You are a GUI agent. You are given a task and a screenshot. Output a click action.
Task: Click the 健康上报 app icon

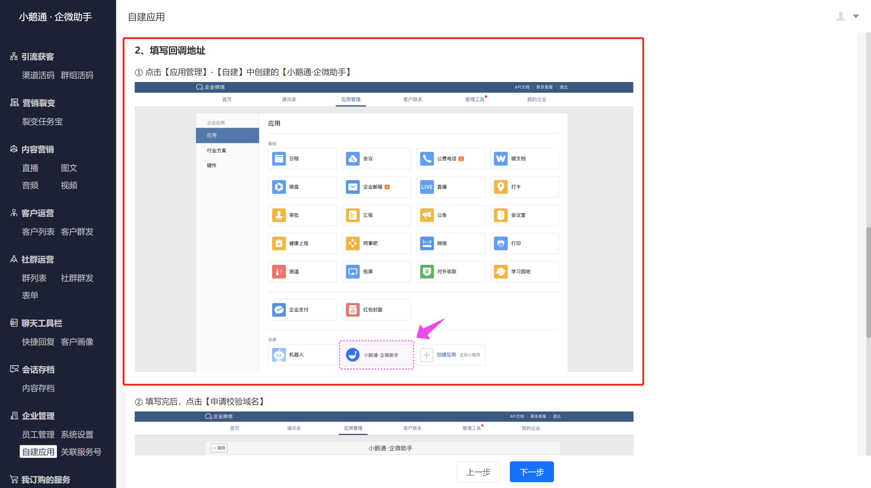coord(279,243)
